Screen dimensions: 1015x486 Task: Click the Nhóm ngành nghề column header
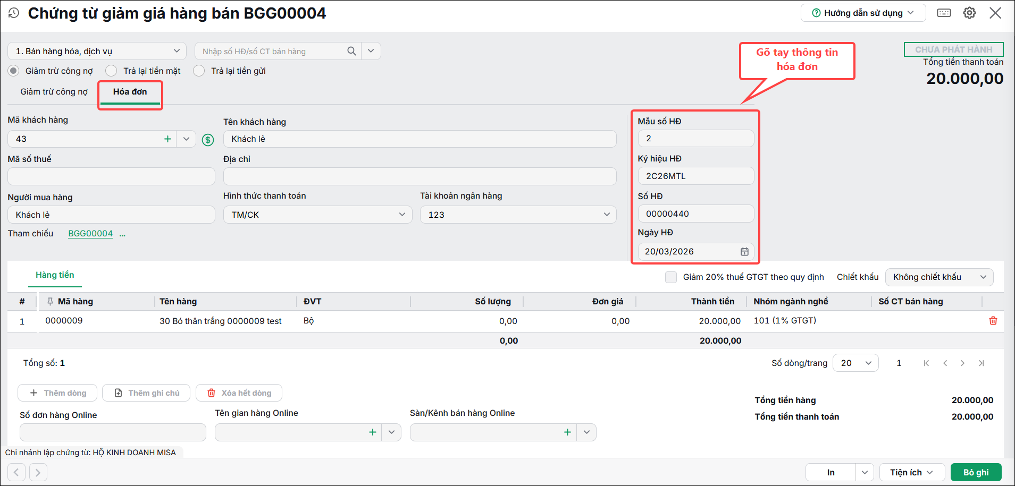coord(791,301)
